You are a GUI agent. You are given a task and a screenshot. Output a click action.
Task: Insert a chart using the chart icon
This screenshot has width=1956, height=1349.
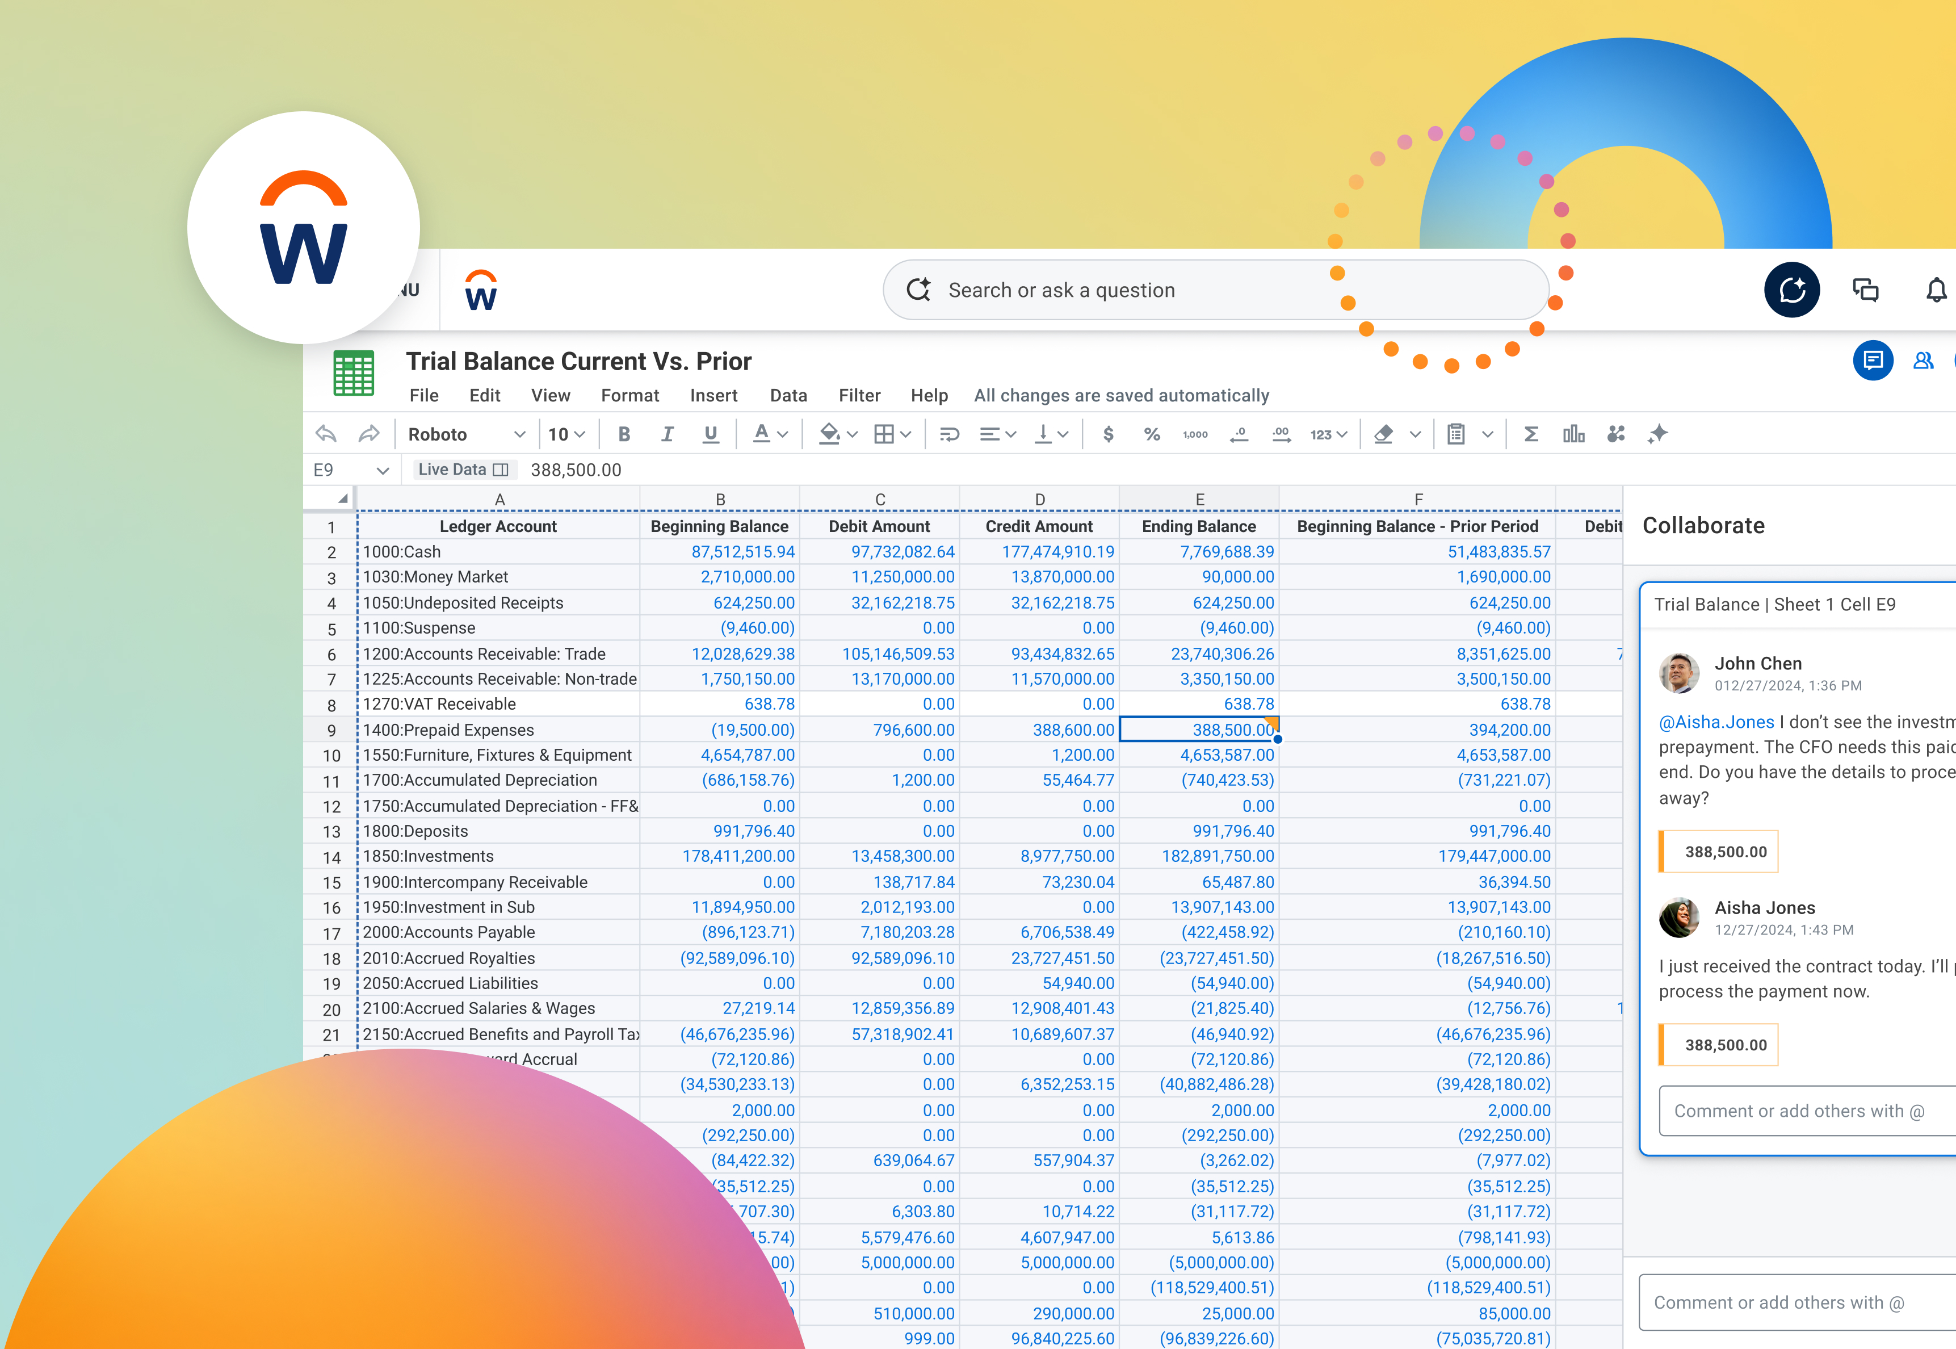click(1573, 434)
